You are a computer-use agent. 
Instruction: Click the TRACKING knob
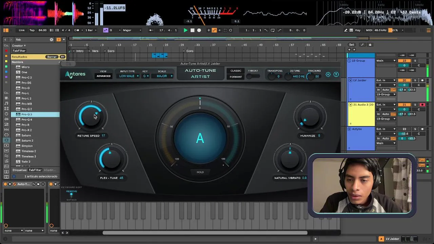pos(310,76)
